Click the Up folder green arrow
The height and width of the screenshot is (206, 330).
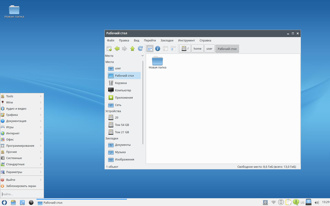pyautogui.click(x=132, y=49)
